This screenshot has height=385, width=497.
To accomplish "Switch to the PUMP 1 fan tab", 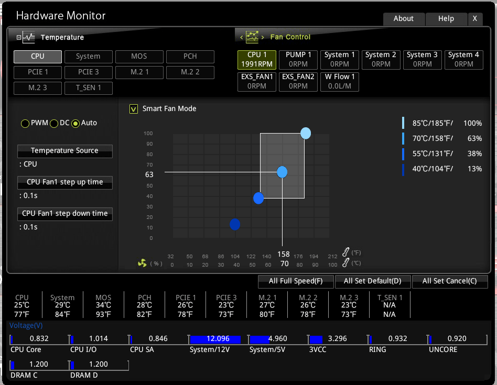I will click(x=298, y=60).
